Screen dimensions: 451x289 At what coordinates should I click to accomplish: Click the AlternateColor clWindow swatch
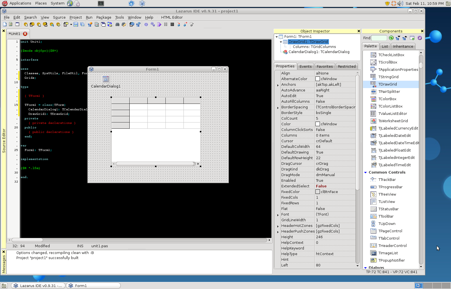click(x=318, y=79)
